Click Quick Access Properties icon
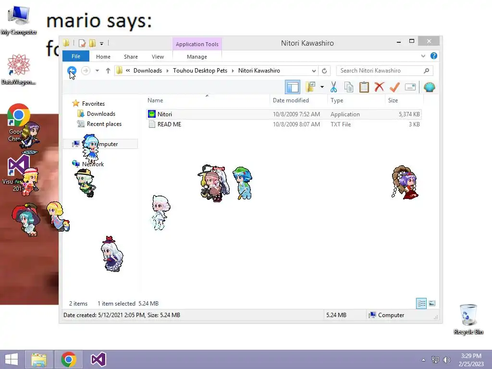This screenshot has height=369, width=492. tap(82, 43)
